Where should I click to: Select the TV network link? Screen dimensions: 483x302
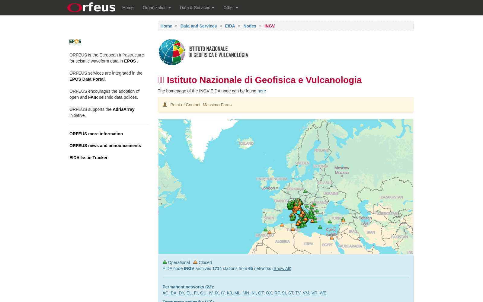(298, 293)
